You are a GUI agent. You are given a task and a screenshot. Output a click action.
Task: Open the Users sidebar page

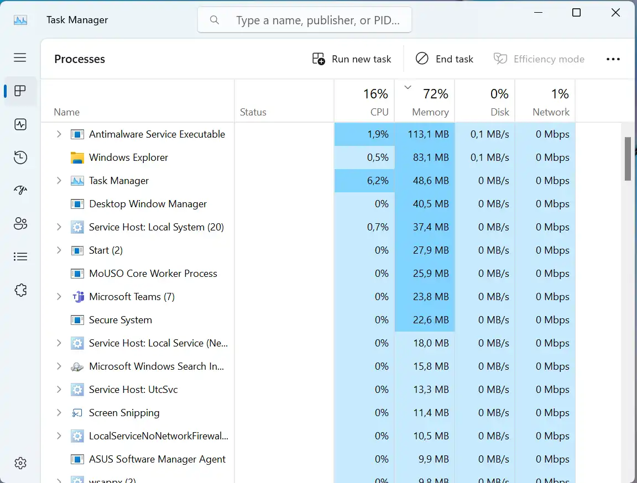pos(20,224)
